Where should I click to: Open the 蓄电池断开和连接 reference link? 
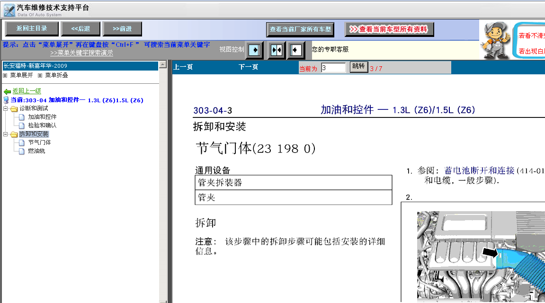pos(479,170)
